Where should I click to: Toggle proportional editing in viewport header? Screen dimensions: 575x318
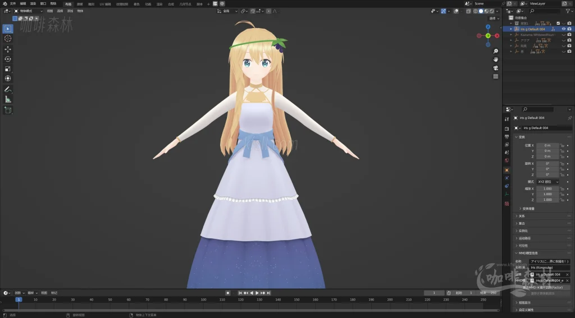[269, 11]
